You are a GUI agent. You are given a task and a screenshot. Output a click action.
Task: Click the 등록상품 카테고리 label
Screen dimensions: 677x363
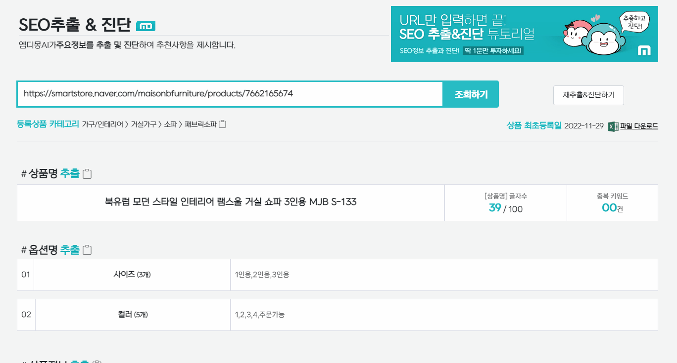click(x=48, y=124)
